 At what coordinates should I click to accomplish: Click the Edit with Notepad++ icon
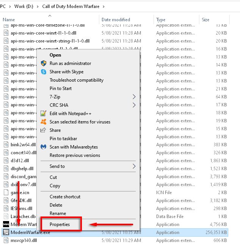click(x=43, y=114)
